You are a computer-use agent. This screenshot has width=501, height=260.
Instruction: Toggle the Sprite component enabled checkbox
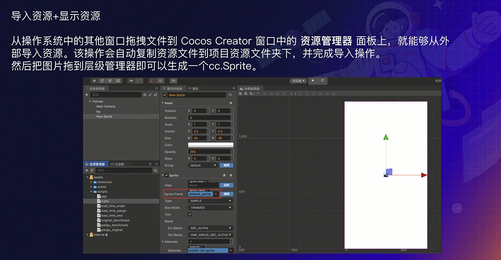click(x=166, y=175)
